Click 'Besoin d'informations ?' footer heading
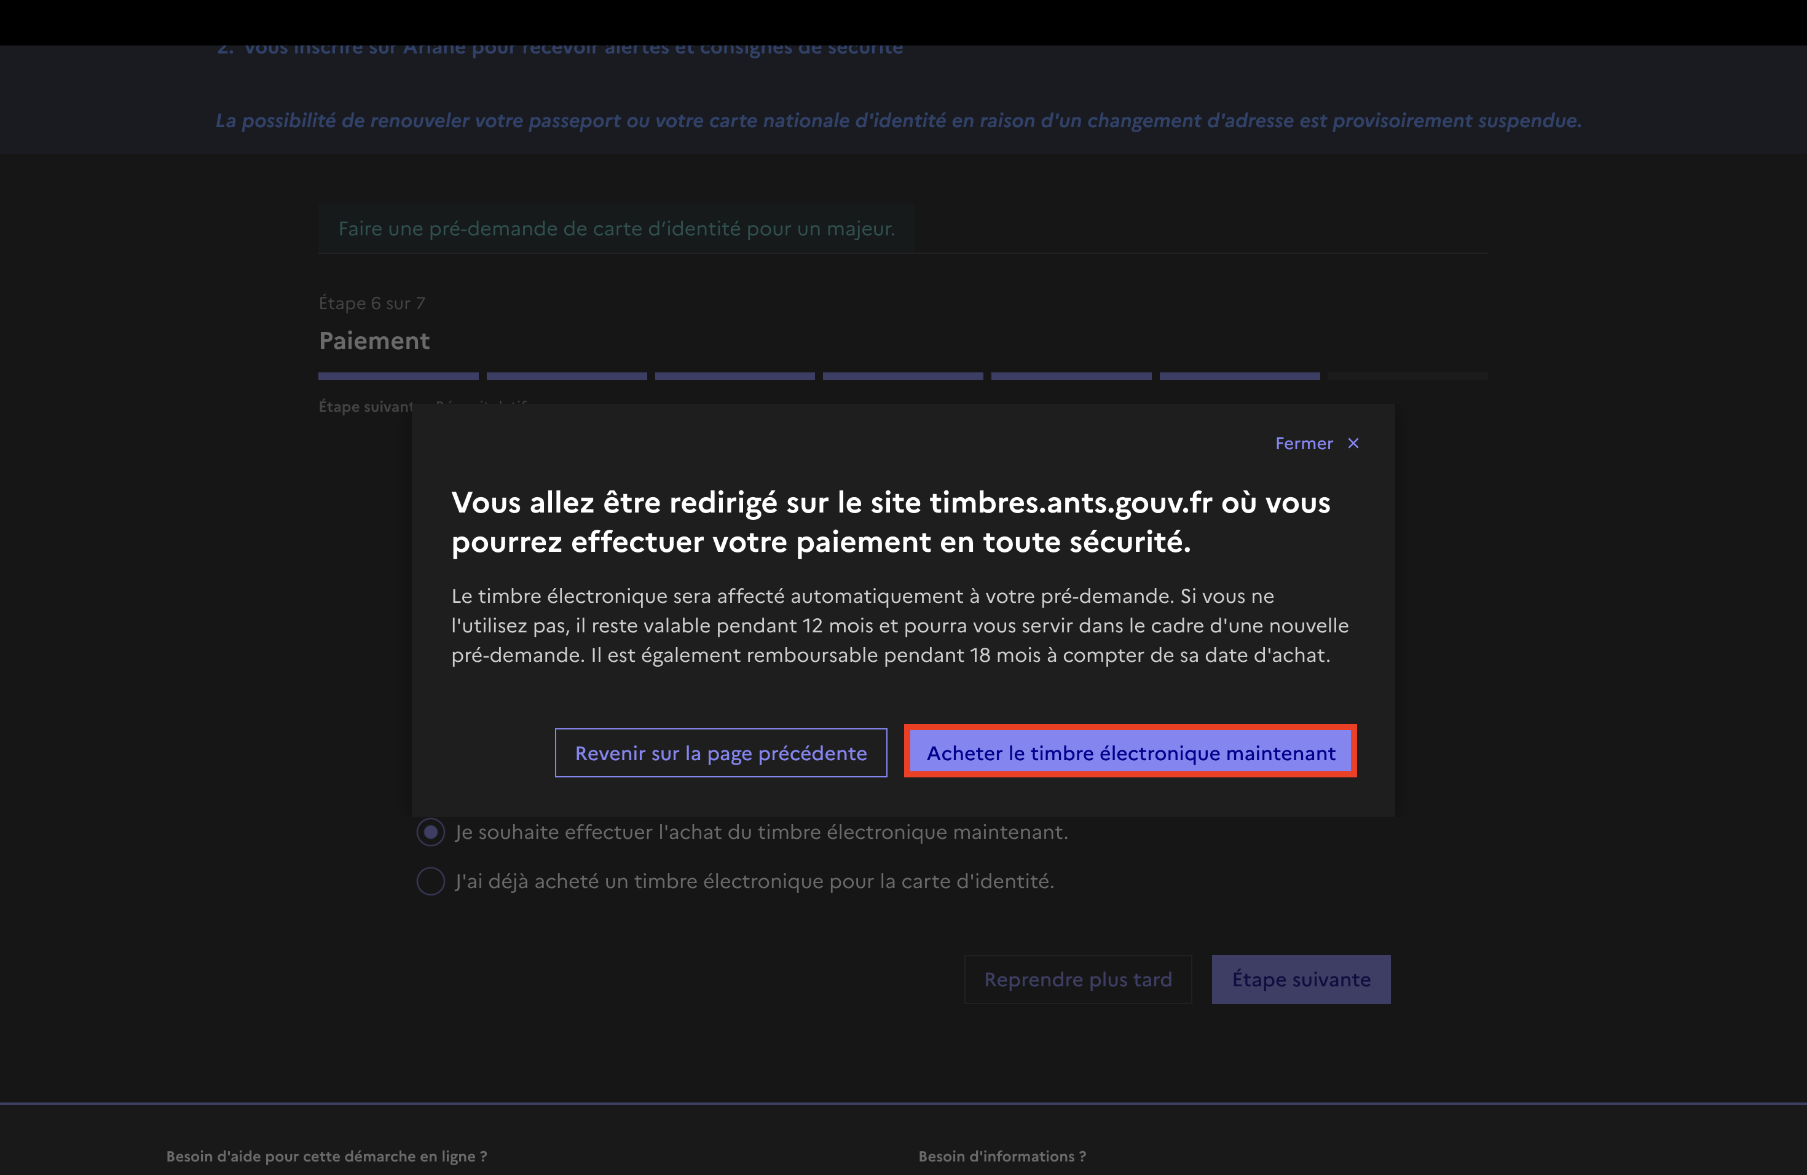1807x1175 pixels. point(1002,1156)
